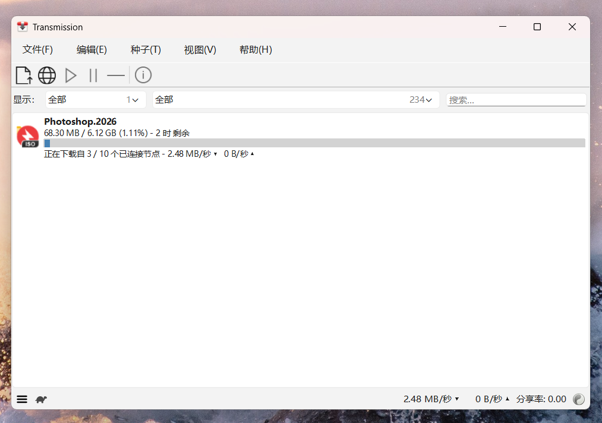Toggle turtle speed limit mode
The image size is (602, 423).
(x=41, y=399)
